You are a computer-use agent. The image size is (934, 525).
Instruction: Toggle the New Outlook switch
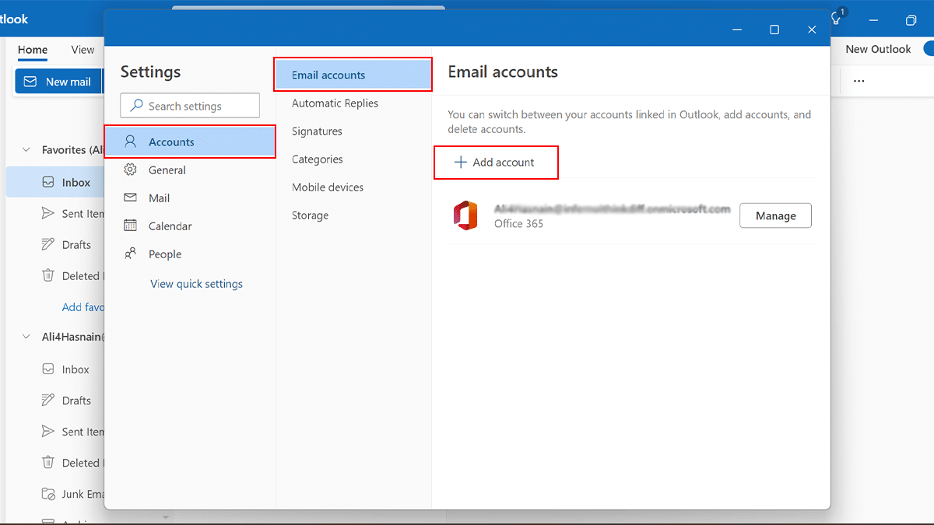tap(927, 49)
